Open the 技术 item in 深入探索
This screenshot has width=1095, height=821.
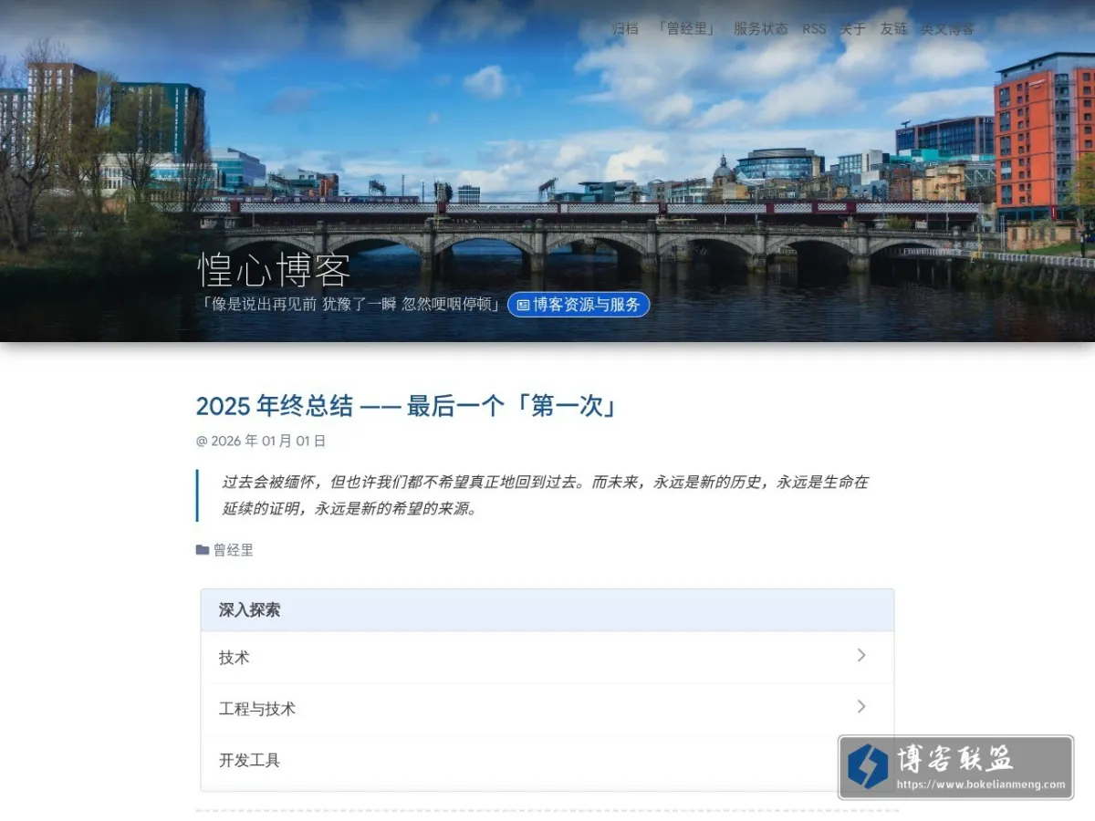point(547,658)
